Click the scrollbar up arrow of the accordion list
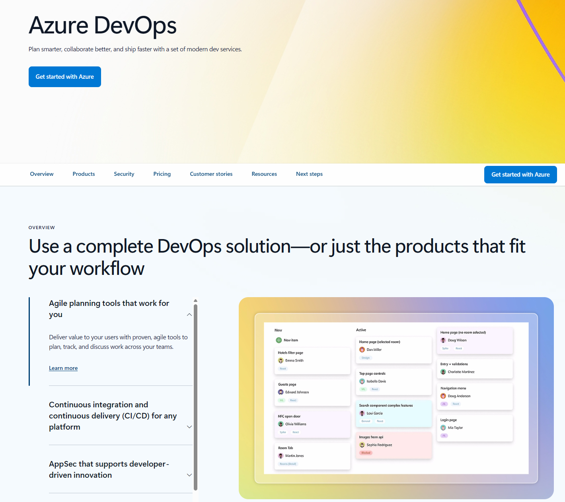The width and height of the screenshot is (565, 502). [195, 301]
